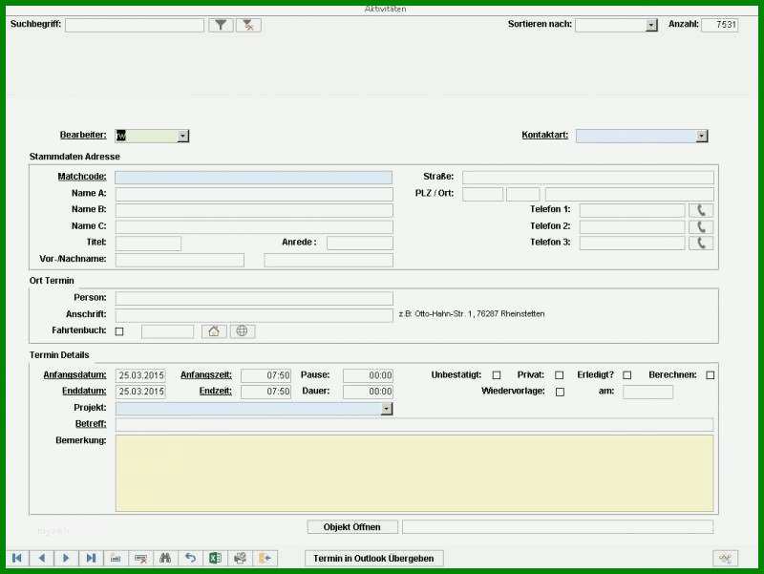Export to Excel icon

pos(216,558)
